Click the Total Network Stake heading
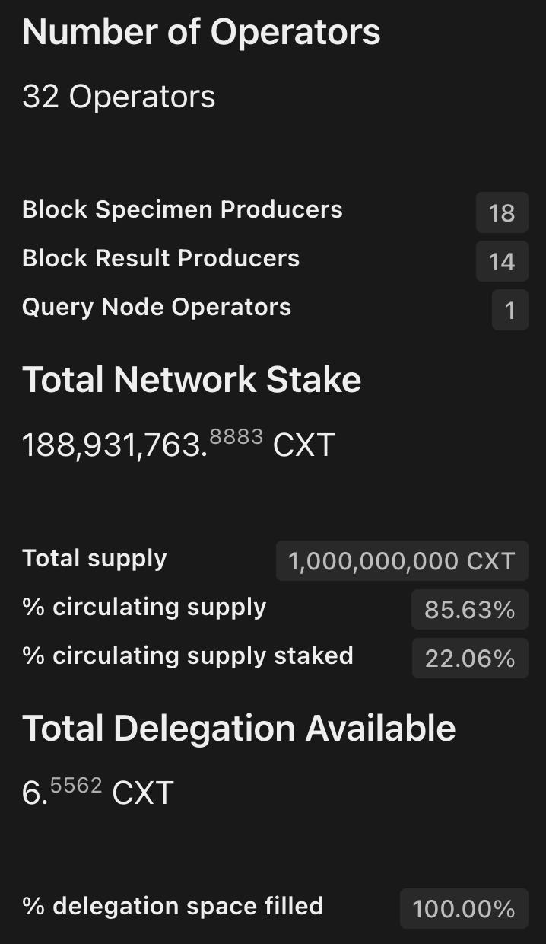The width and height of the screenshot is (546, 944). [x=192, y=380]
